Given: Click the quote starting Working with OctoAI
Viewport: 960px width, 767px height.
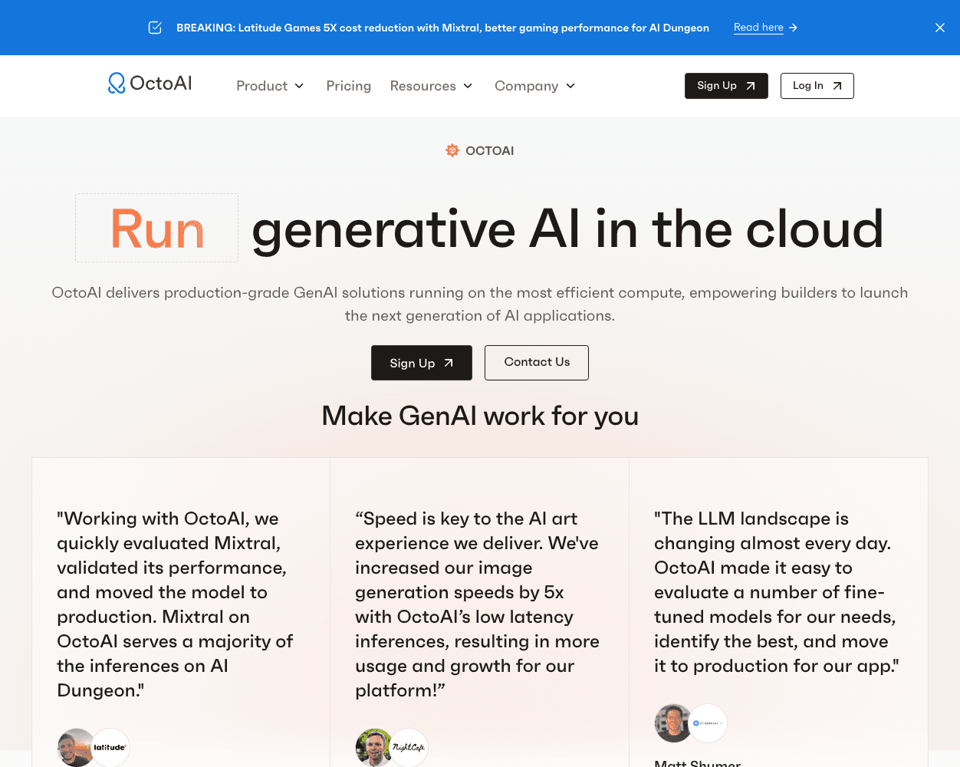Looking at the screenshot, I should 175,604.
